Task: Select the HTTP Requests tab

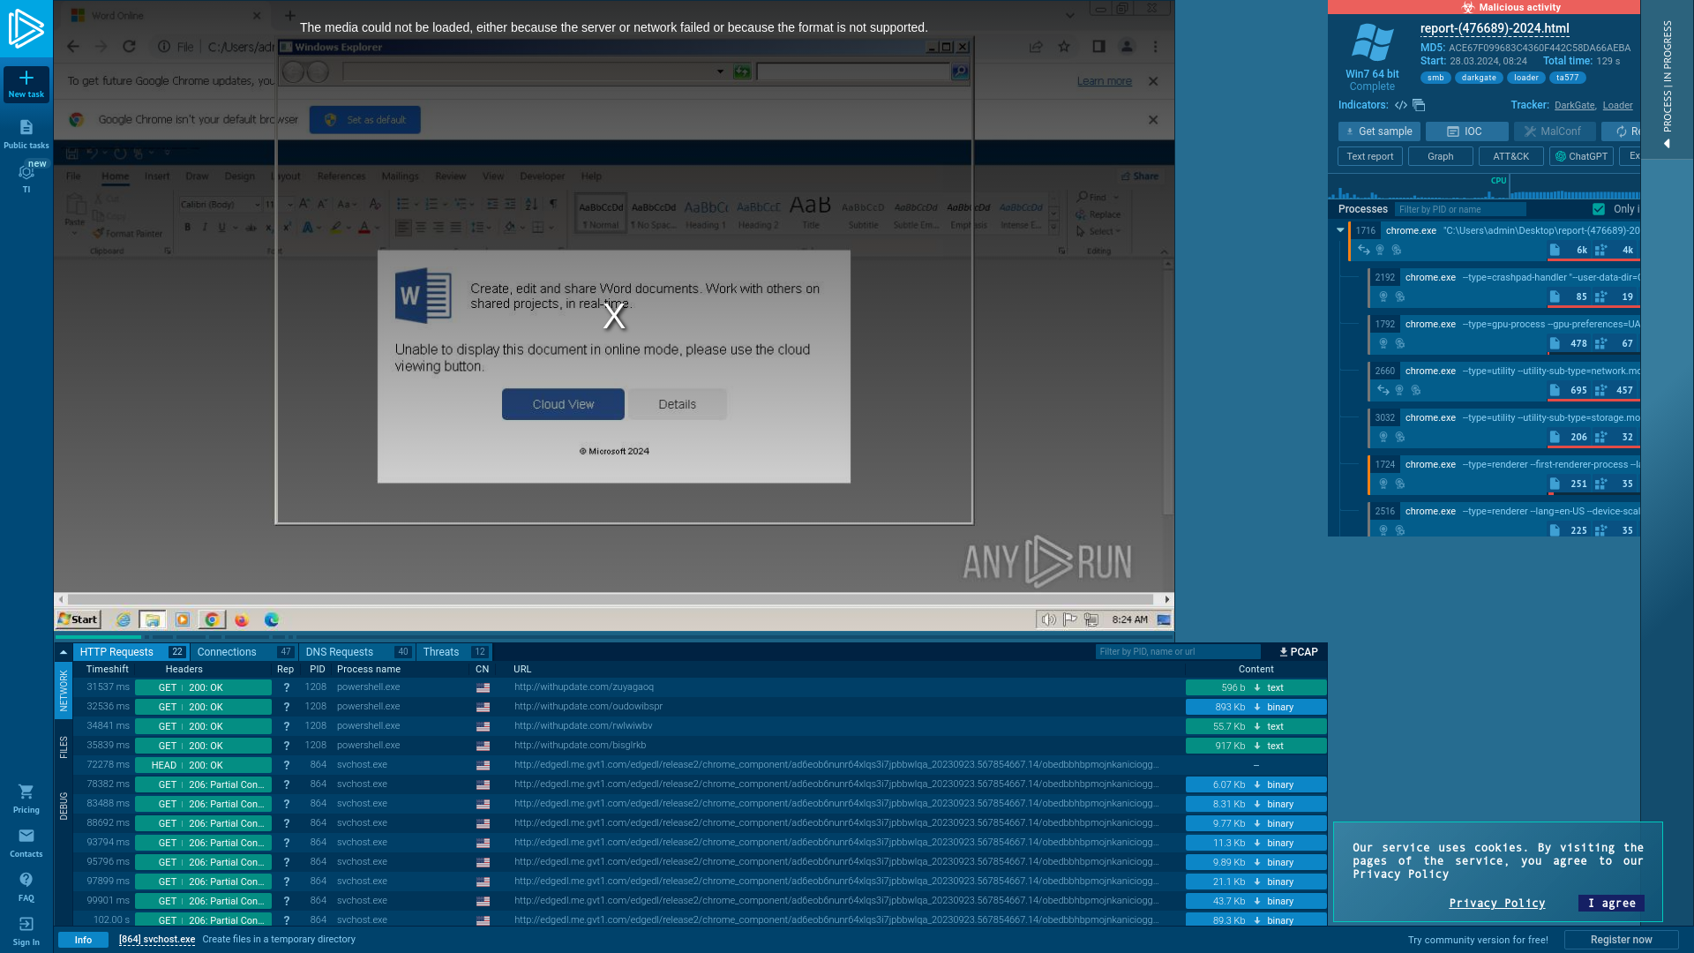Action: click(131, 652)
